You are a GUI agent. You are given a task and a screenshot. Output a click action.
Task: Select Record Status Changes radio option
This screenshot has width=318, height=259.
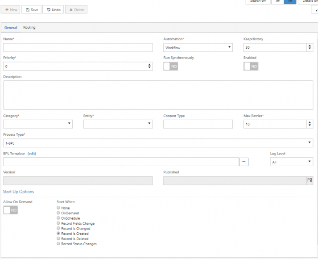click(58, 243)
